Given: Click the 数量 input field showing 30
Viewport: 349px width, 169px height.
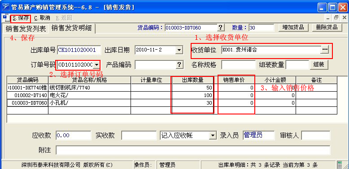Looking at the screenshot, I should pyautogui.click(x=262, y=28).
